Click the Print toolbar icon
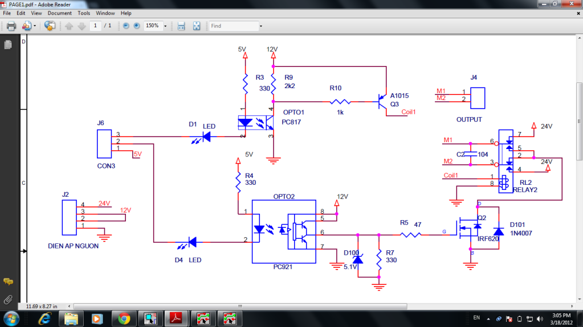The width and height of the screenshot is (583, 327). [11, 26]
